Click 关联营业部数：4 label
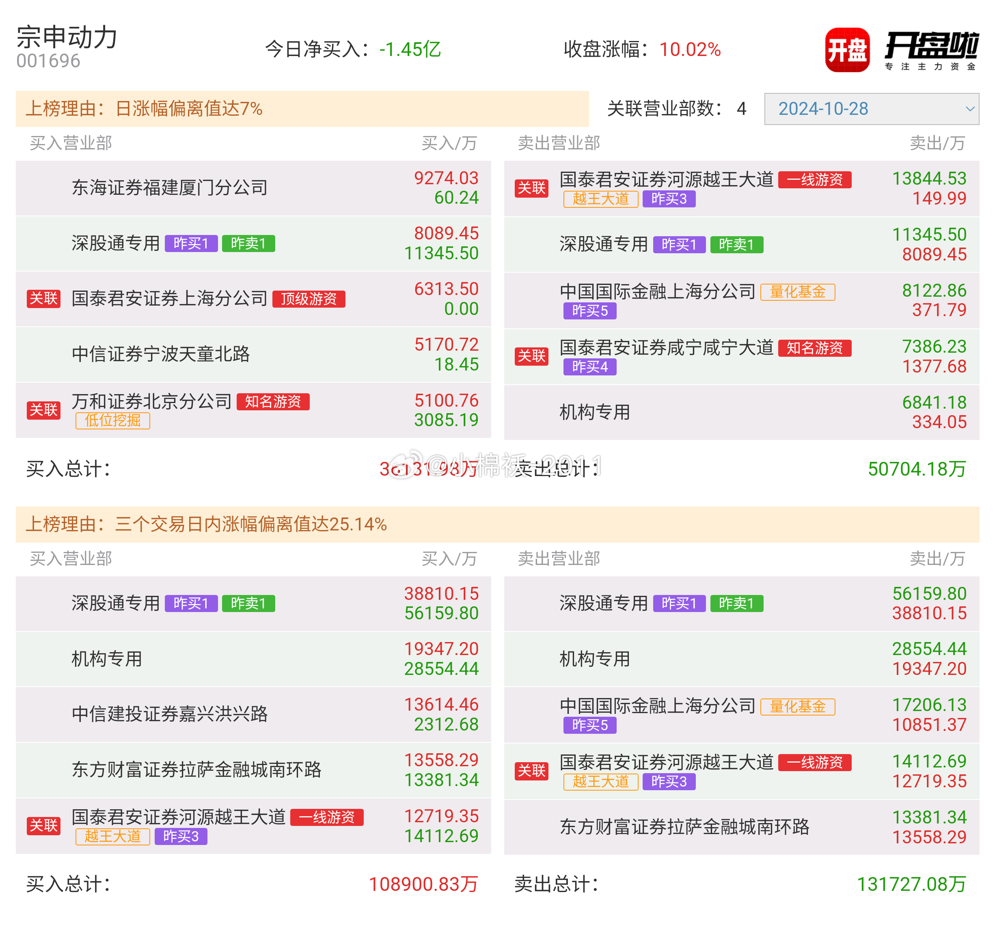The height and width of the screenshot is (929, 995). point(677,108)
